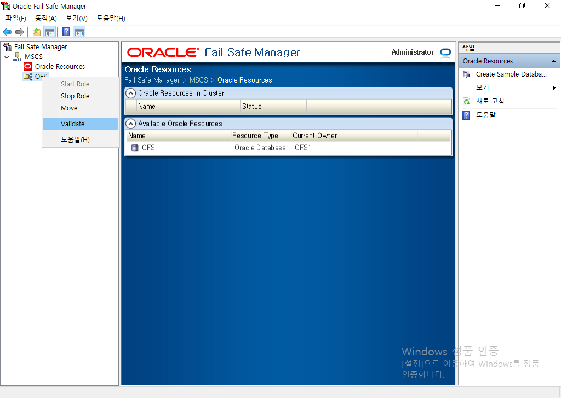Toggle the Show/Hide console tree icon

click(x=50, y=32)
